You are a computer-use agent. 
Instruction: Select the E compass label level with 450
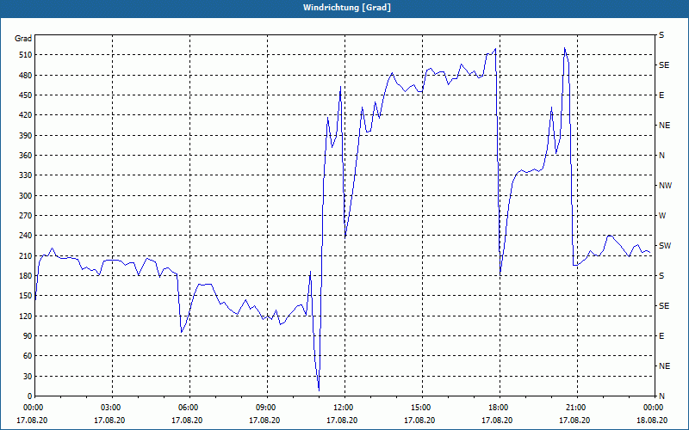click(x=661, y=95)
